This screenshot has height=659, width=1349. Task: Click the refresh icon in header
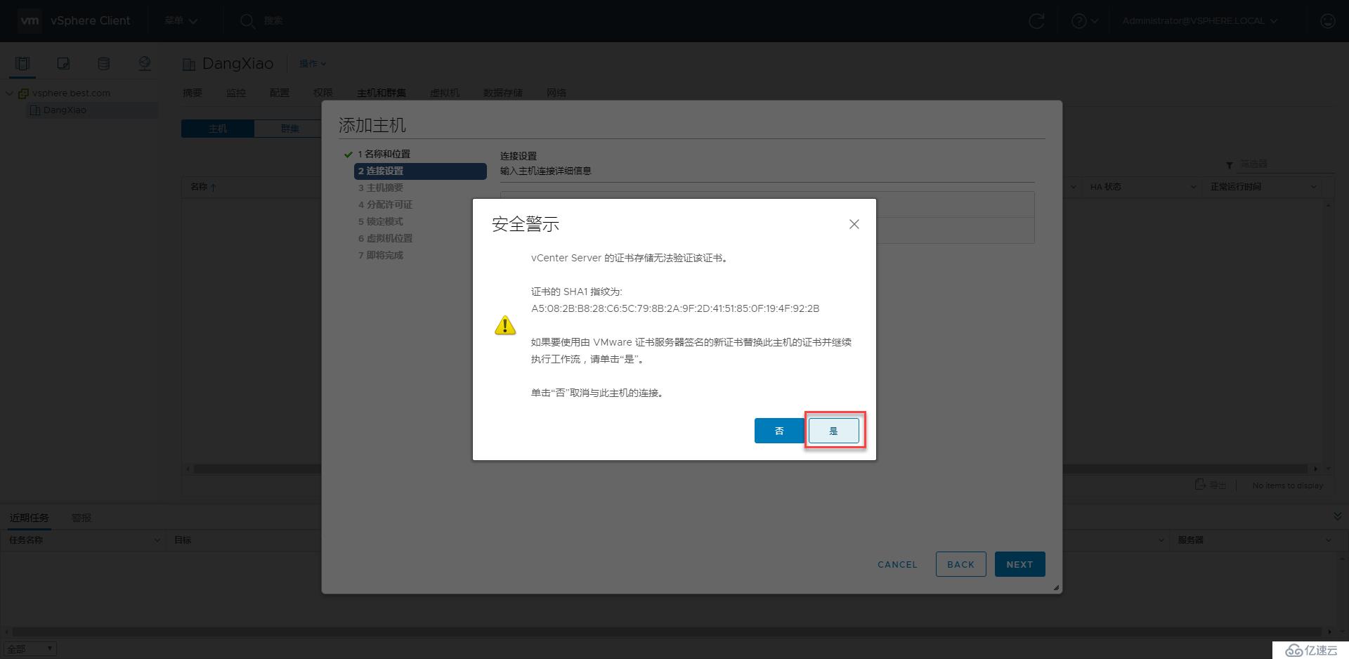point(1036,21)
